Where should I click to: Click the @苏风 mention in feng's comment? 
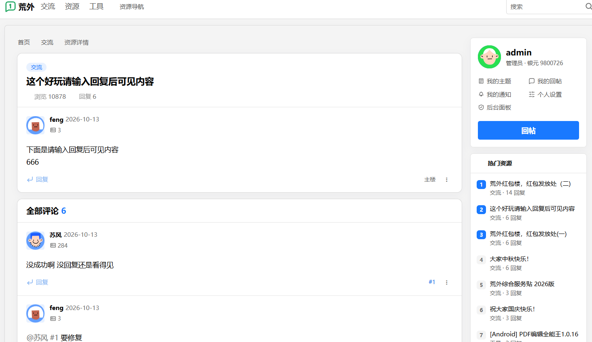(x=37, y=338)
